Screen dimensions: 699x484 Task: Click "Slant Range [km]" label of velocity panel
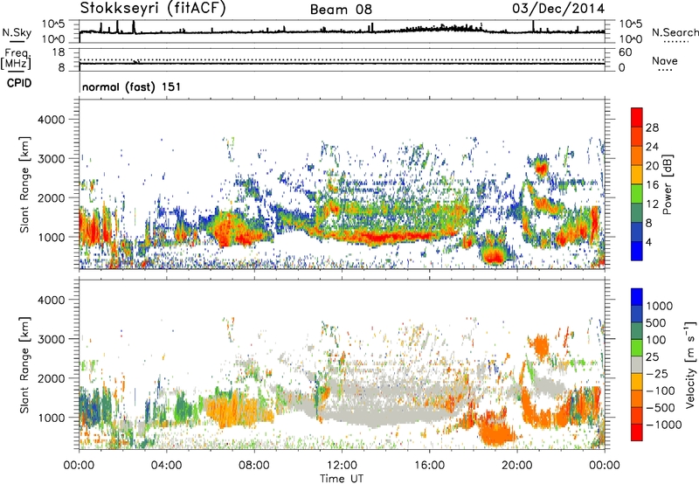[x=24, y=365]
